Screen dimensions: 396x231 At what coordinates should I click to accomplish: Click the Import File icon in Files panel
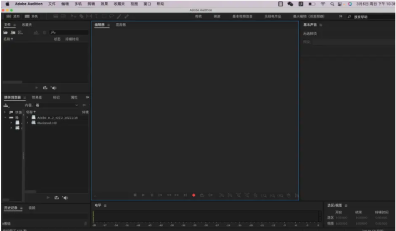coord(13,32)
